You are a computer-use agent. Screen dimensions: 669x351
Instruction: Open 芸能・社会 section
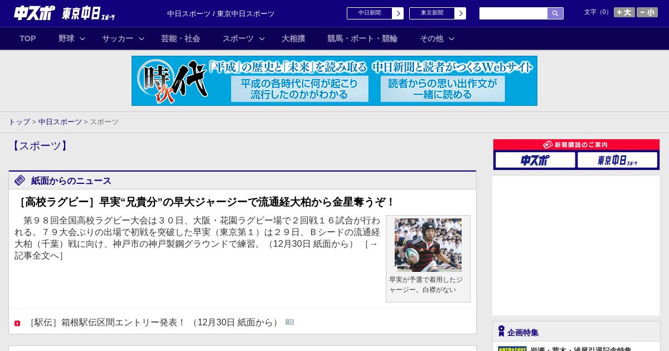pyautogui.click(x=181, y=38)
